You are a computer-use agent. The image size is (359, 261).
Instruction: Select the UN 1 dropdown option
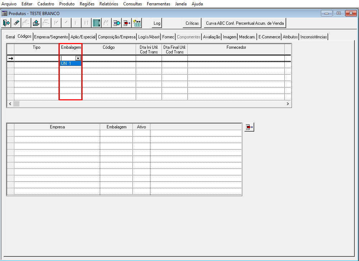(x=71, y=63)
